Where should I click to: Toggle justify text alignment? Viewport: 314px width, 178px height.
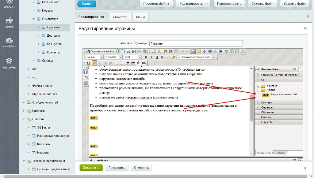(110, 63)
